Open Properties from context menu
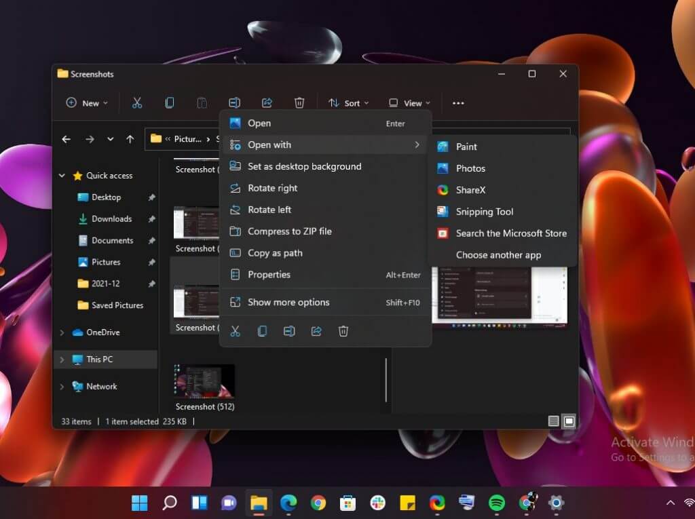Screen dimensions: 695x519 point(325,275)
